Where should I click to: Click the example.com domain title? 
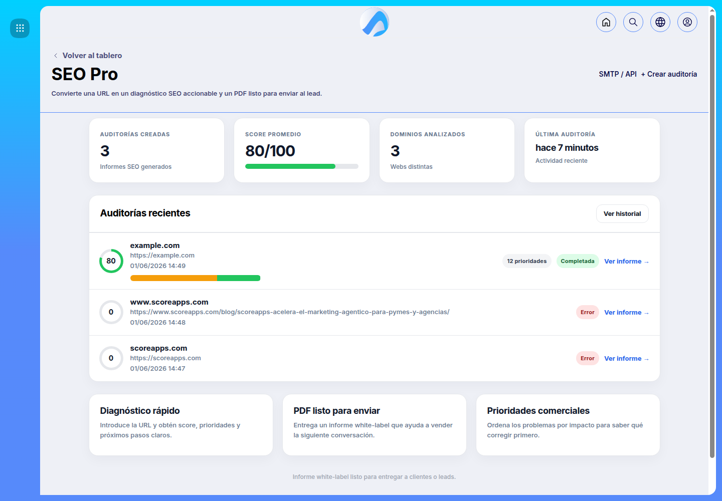155,245
